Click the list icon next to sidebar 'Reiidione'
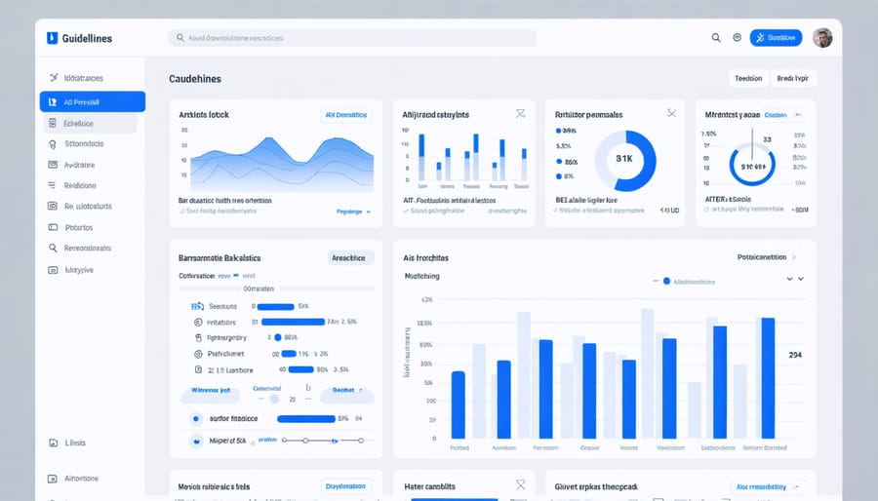Screen dimensions: 878x501 pos(52,185)
